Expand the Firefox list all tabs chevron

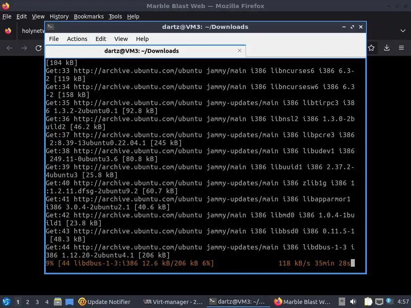tap(403, 31)
